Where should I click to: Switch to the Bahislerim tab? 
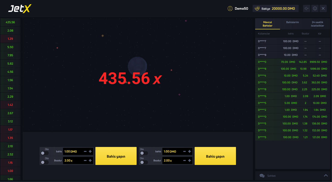pos(292,22)
